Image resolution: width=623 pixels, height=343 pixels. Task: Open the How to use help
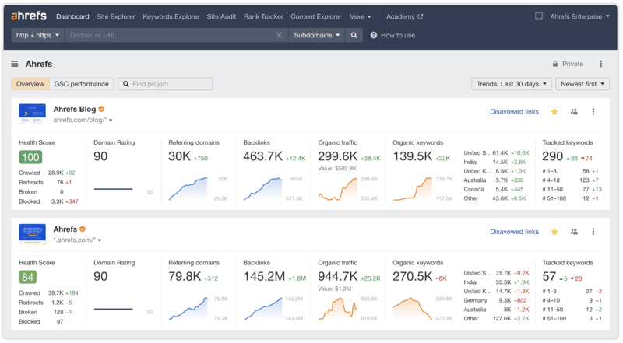pyautogui.click(x=392, y=35)
